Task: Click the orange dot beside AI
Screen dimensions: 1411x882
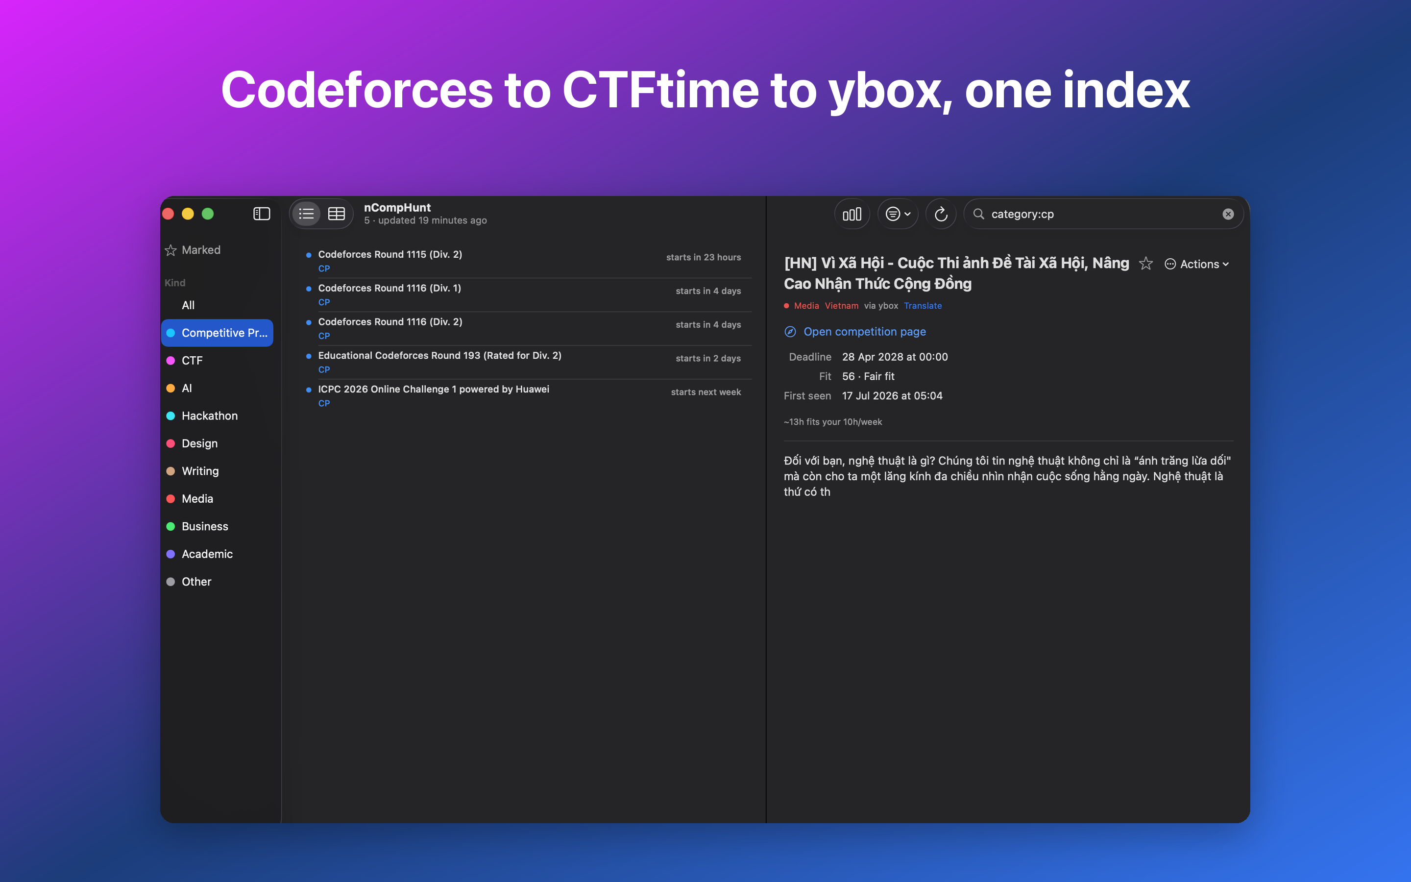Action: [x=171, y=388]
